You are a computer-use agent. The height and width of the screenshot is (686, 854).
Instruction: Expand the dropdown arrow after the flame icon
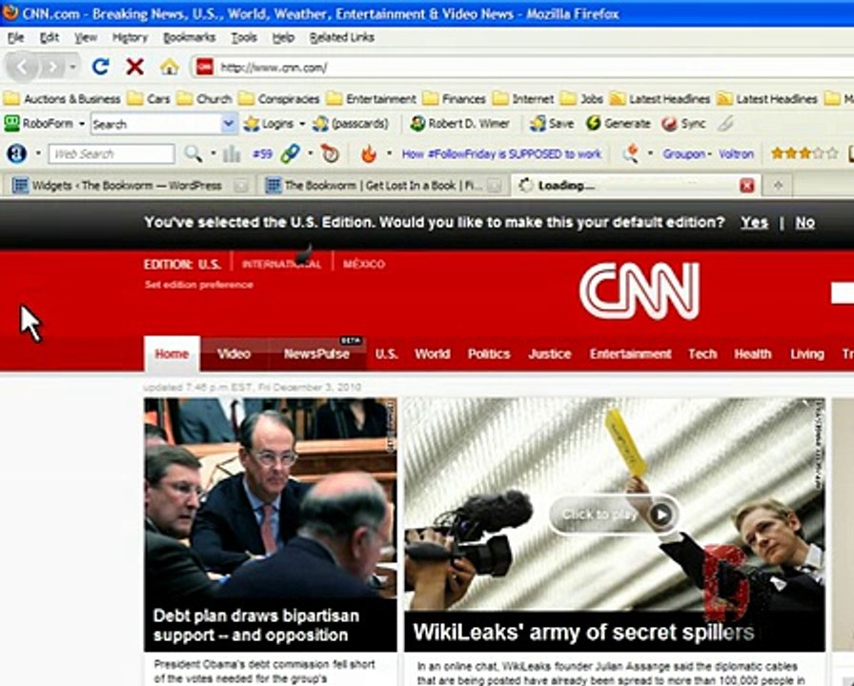pyautogui.click(x=389, y=154)
